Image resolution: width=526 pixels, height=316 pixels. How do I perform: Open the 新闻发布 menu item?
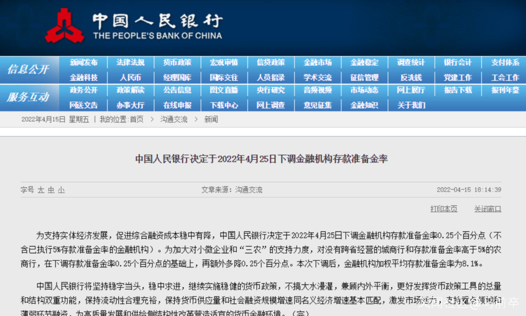[x=84, y=62]
